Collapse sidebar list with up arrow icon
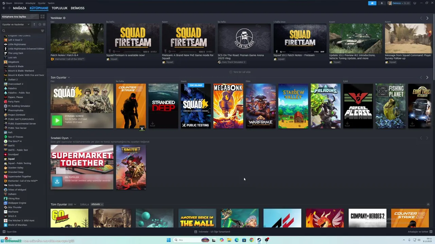435x244 pixels. click(34, 24)
